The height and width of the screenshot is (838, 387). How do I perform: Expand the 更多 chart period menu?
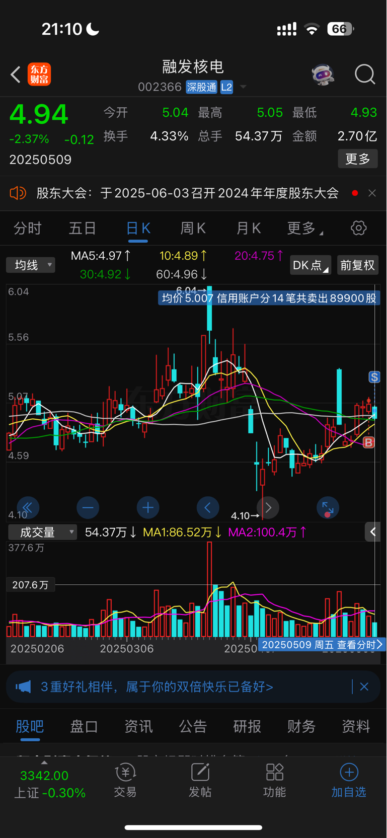305,228
